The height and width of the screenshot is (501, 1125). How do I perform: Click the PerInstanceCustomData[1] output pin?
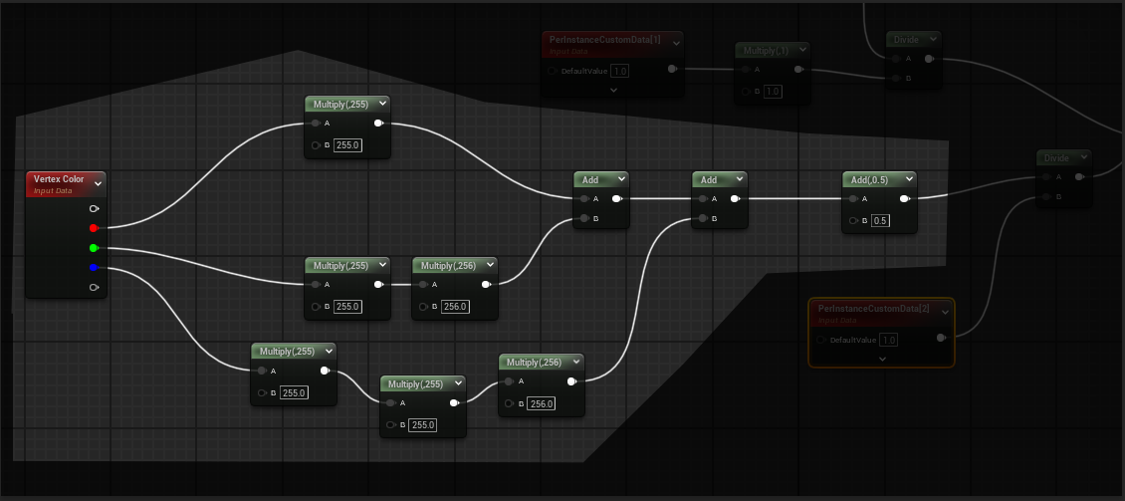671,70
